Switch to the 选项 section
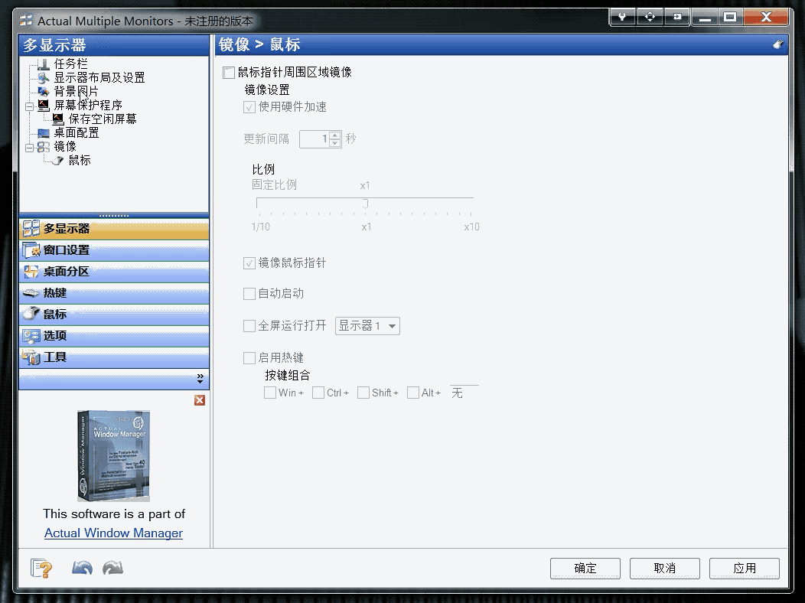This screenshot has height=603, width=805. (114, 336)
